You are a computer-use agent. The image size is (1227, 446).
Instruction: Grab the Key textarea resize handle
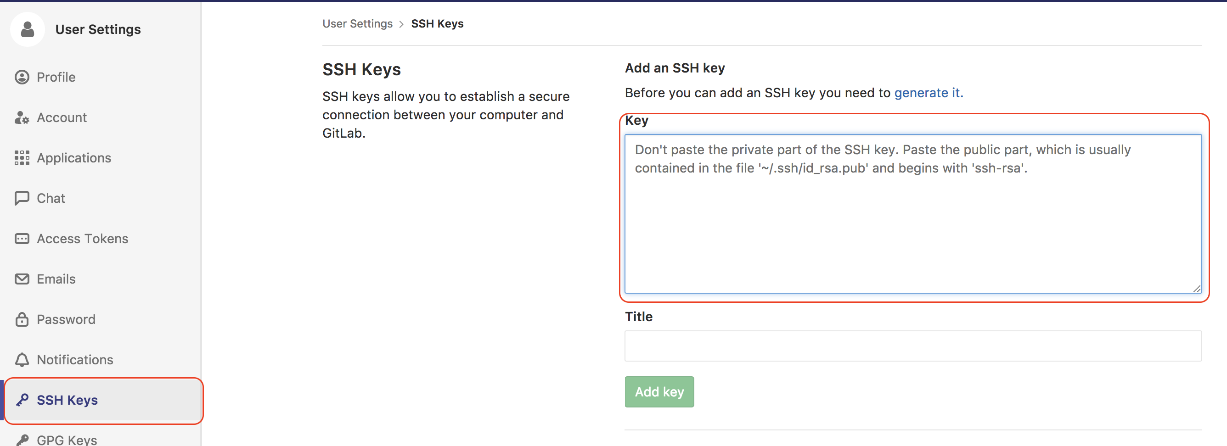point(1197,289)
